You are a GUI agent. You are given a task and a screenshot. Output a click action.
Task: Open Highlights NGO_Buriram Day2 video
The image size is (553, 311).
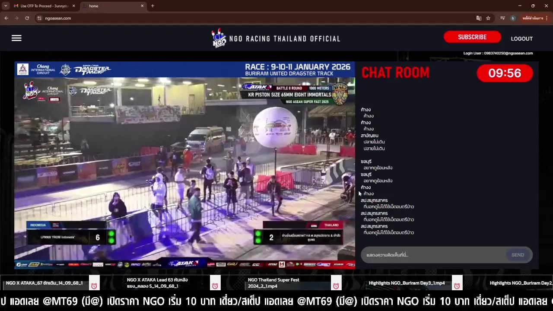(x=521, y=283)
